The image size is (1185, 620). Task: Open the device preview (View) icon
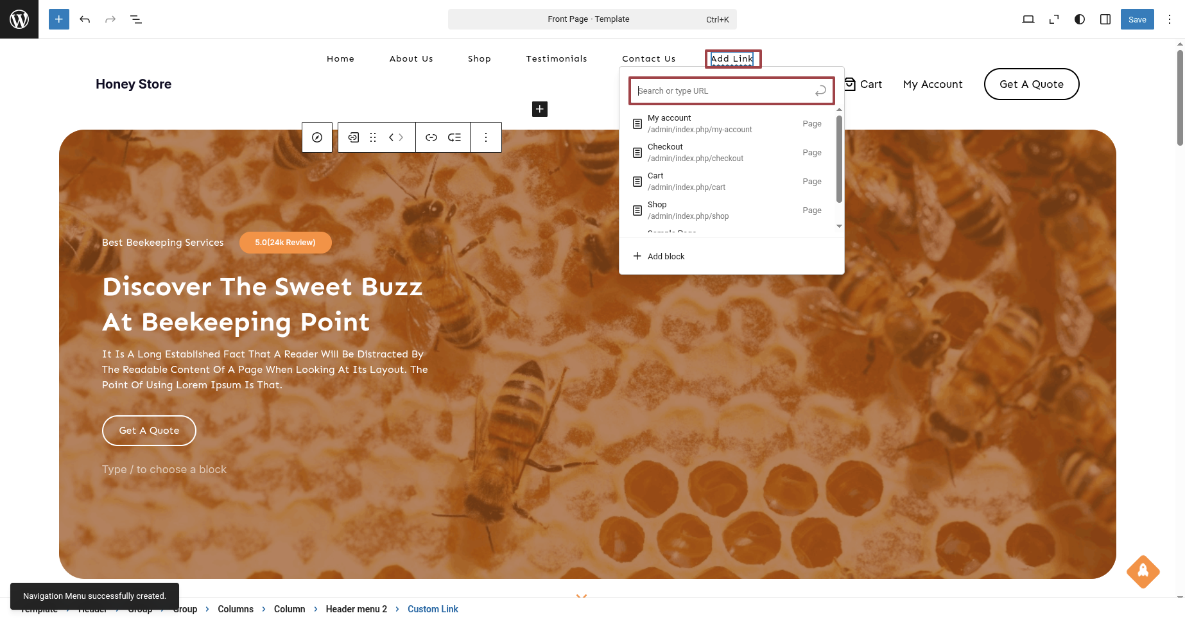(x=1028, y=19)
